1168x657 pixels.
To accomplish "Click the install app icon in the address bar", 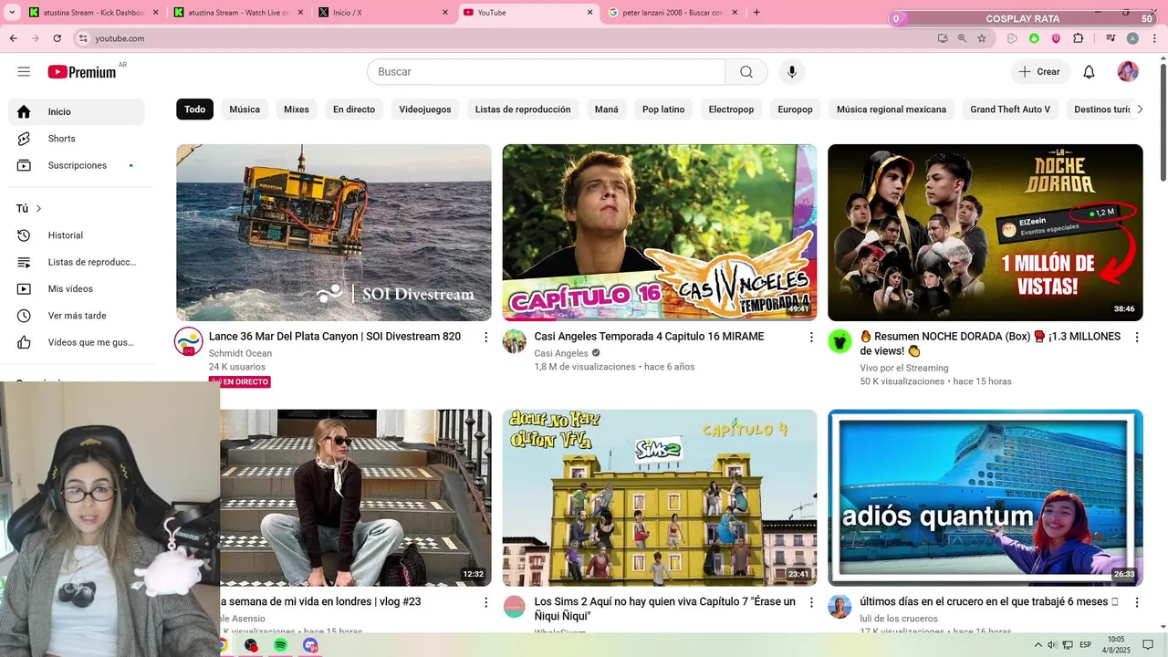I will 943,38.
